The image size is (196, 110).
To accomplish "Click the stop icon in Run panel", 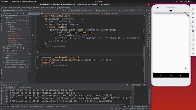I will pos(4,88).
